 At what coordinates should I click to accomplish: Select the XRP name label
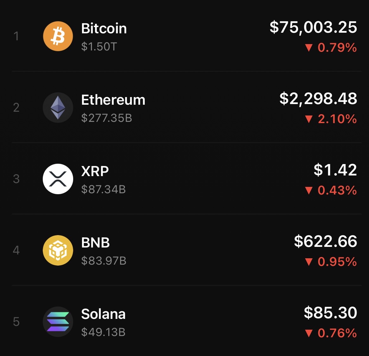95,171
